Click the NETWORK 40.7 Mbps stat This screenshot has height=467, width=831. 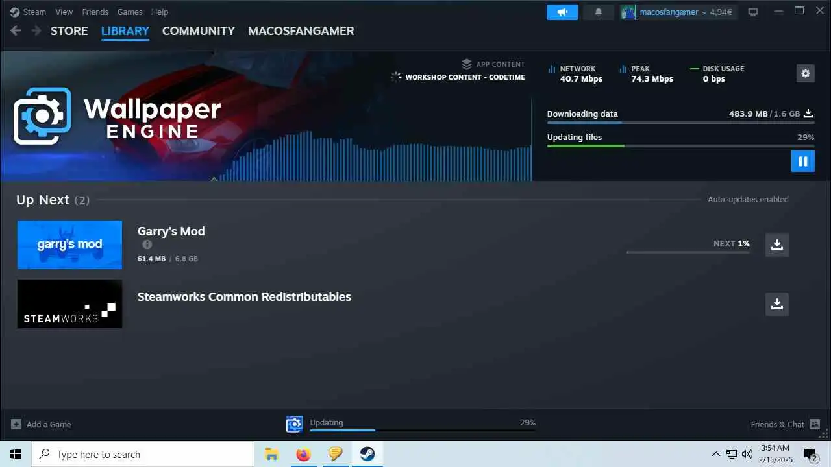[575, 73]
